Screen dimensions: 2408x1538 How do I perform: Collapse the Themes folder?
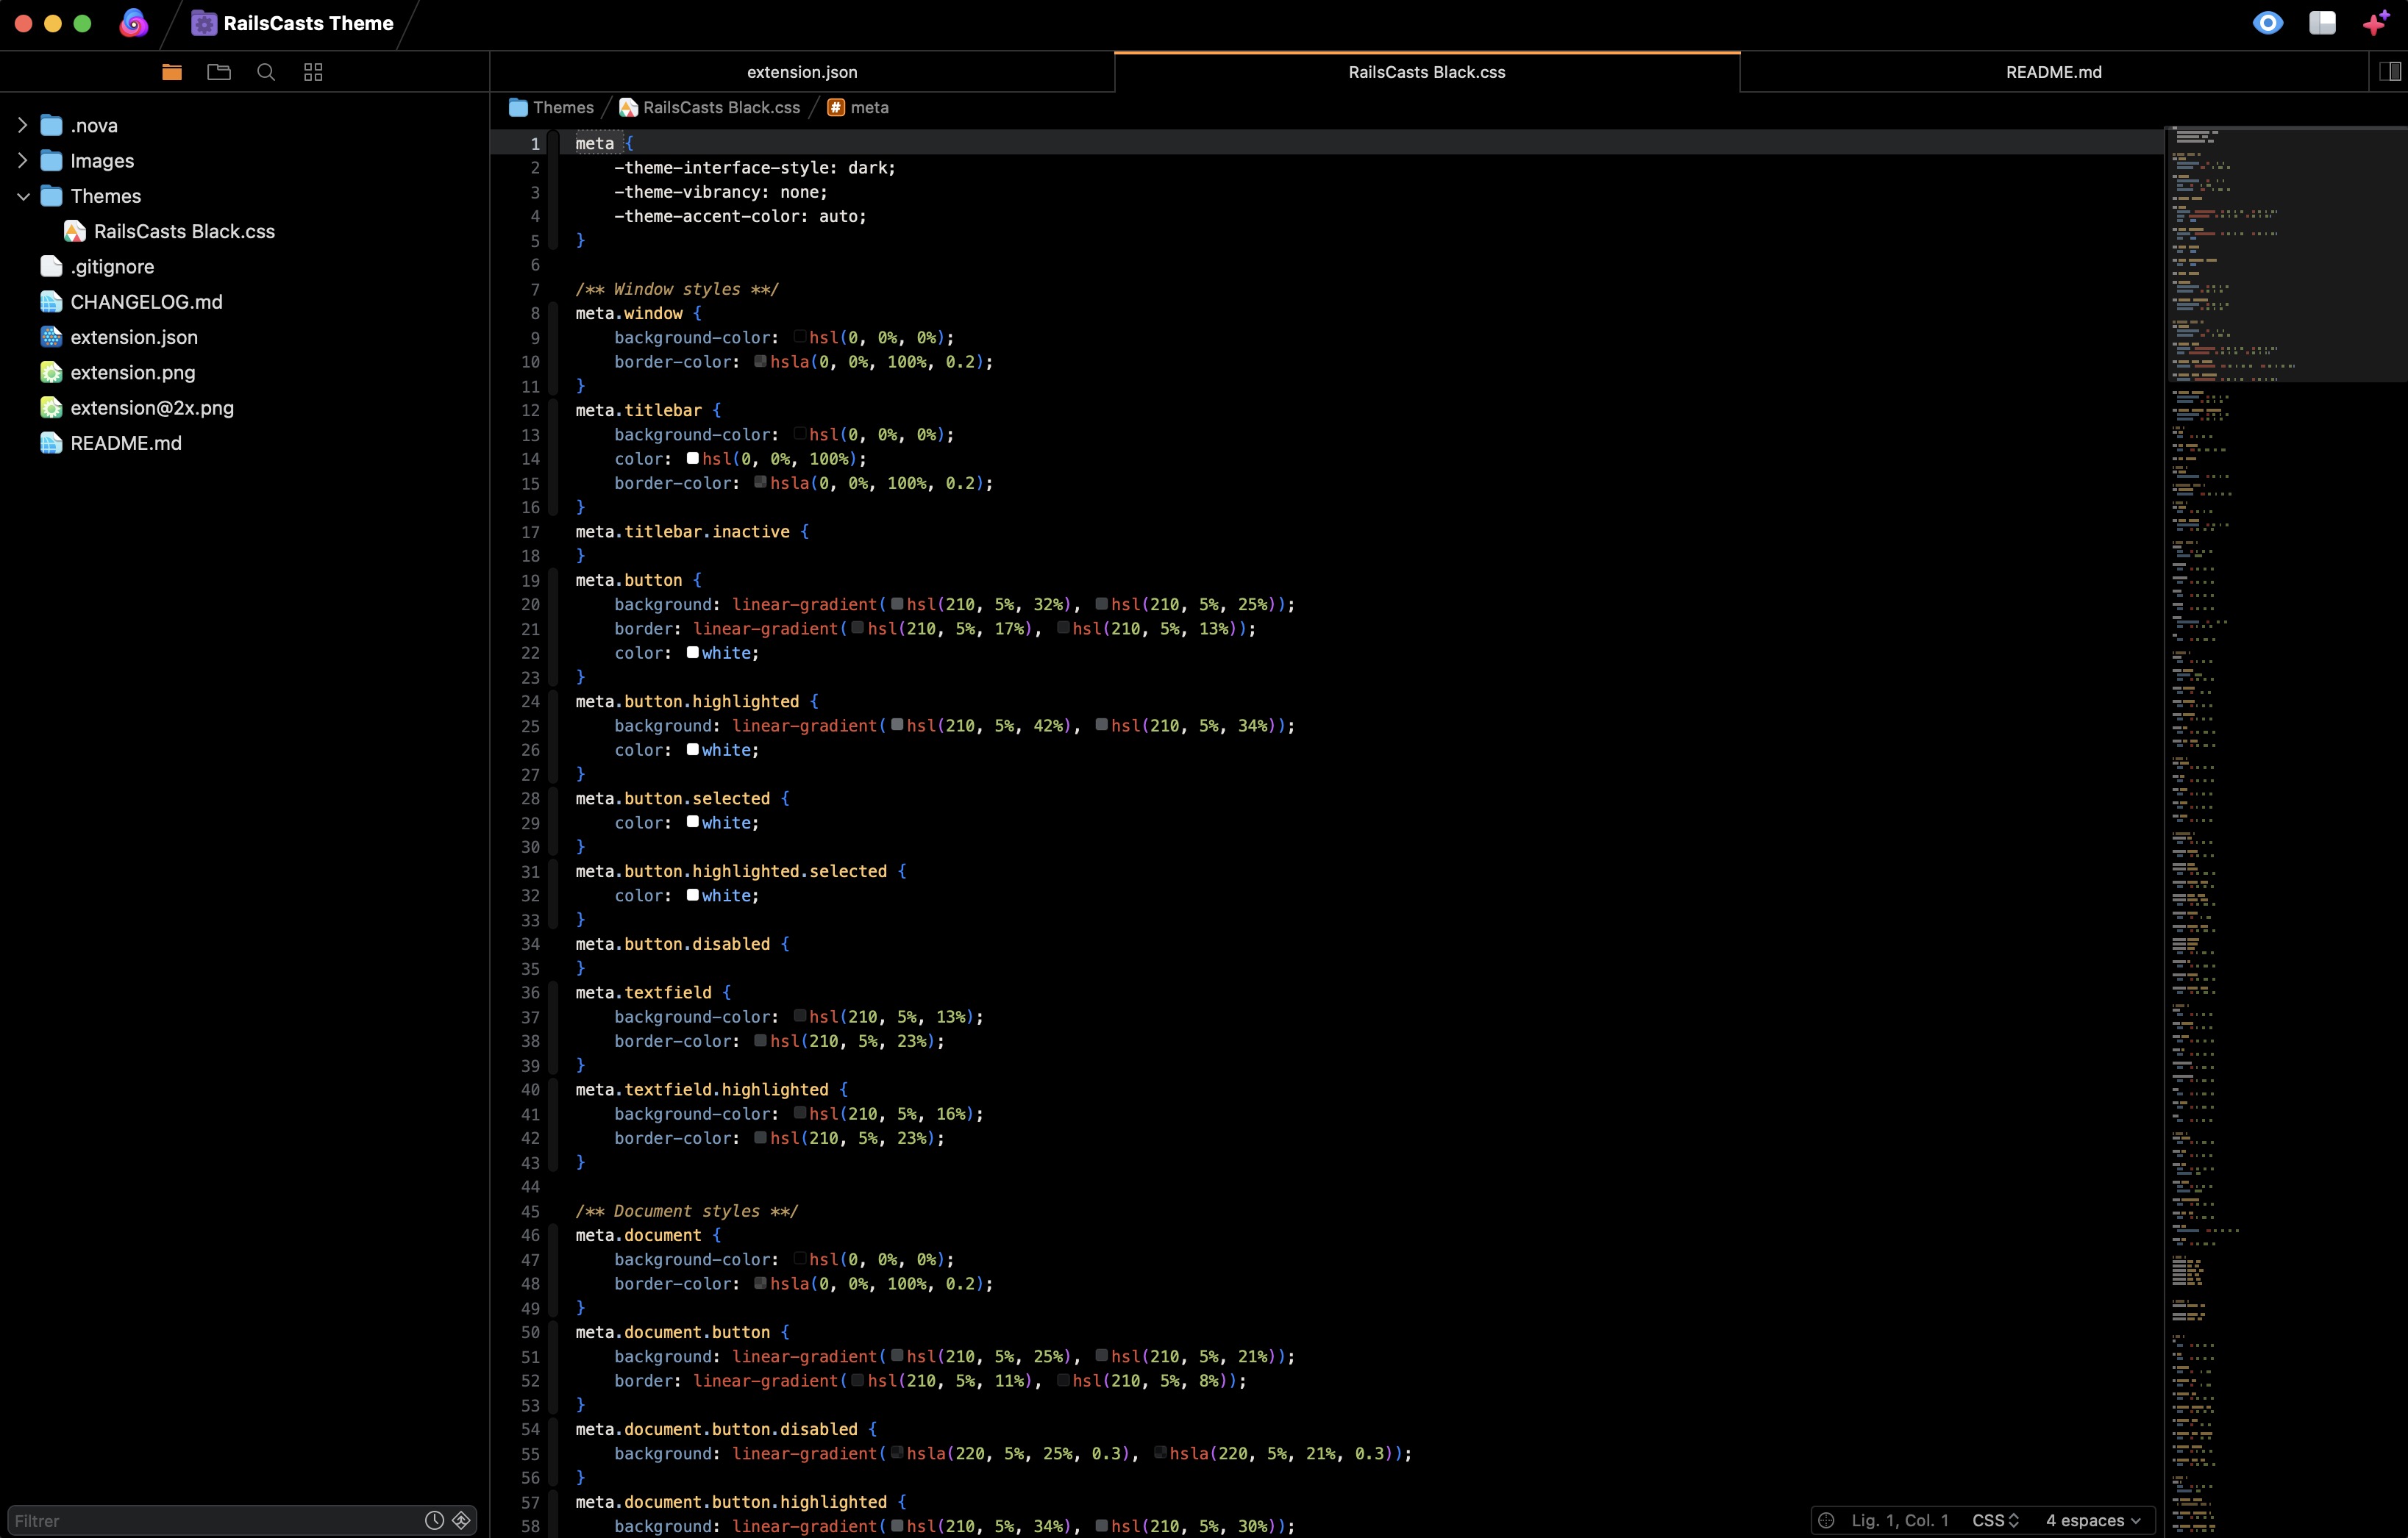[x=22, y=196]
